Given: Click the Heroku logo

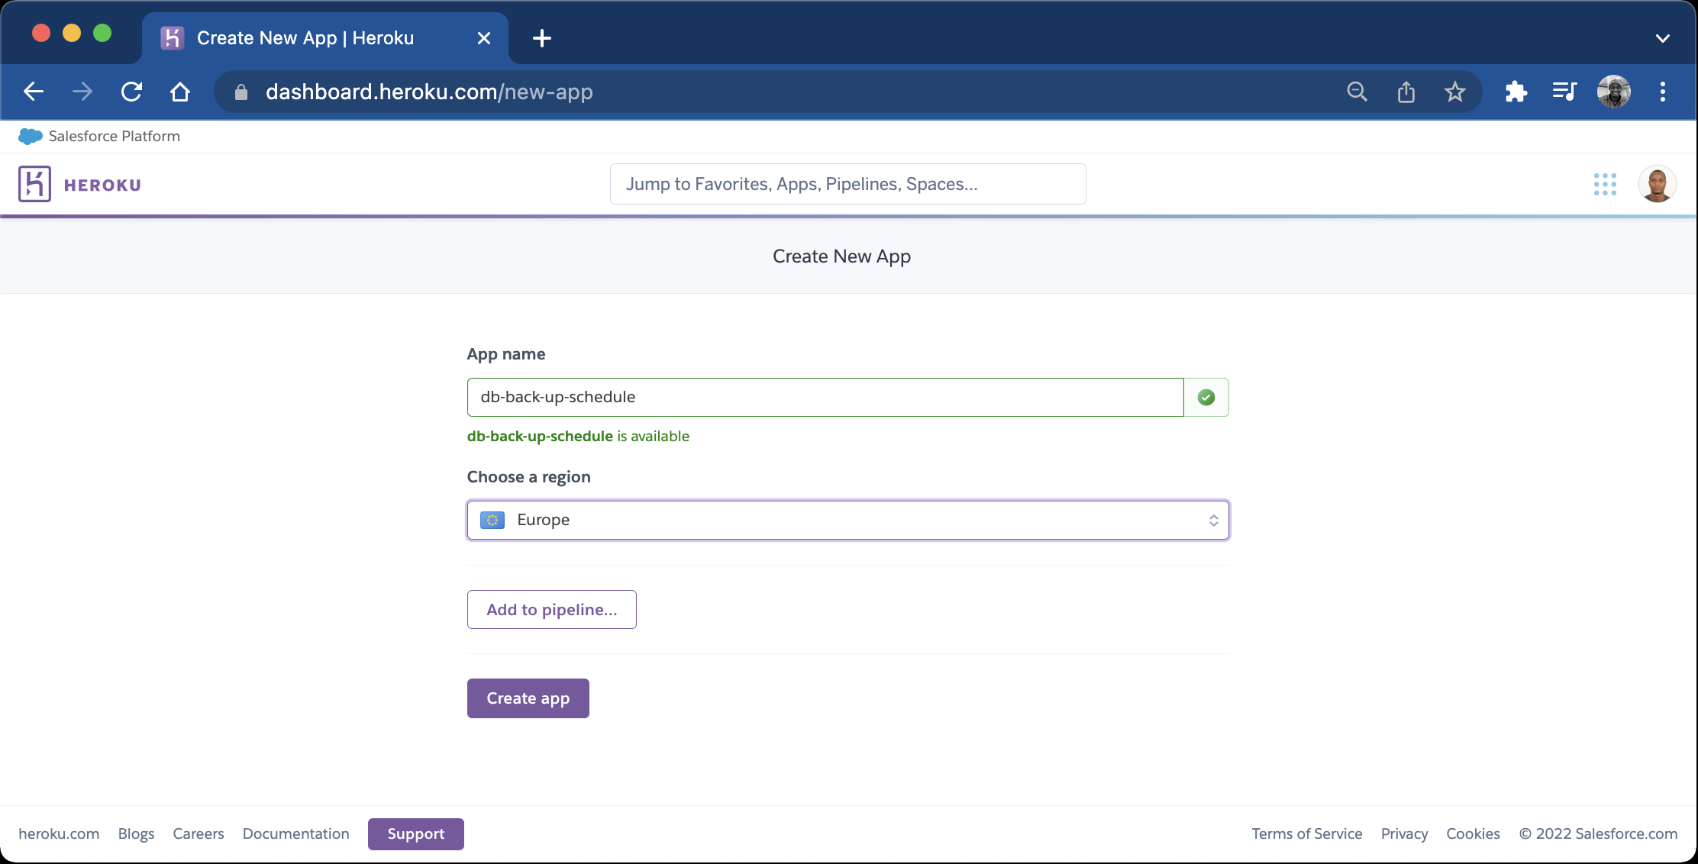Looking at the screenshot, I should [80, 183].
